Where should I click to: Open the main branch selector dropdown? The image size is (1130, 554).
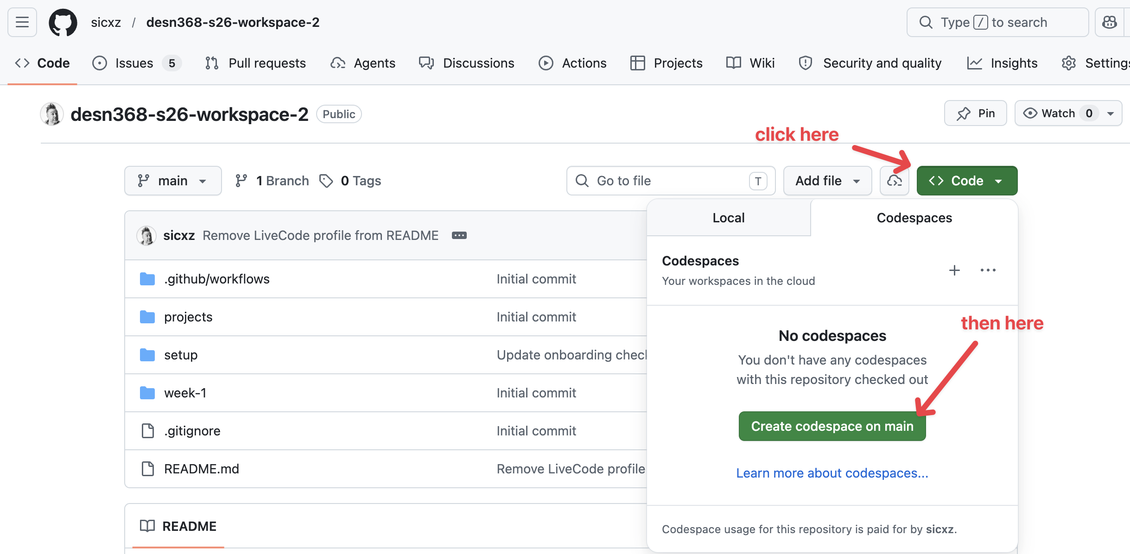[x=173, y=181]
